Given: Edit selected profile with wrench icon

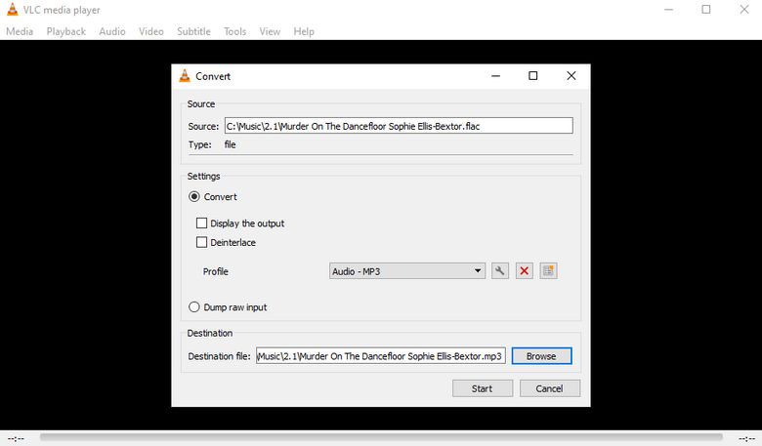Looking at the screenshot, I should [499, 270].
